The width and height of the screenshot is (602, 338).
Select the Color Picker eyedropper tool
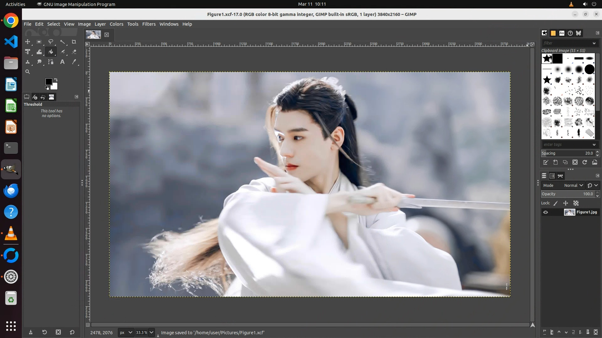[74, 62]
